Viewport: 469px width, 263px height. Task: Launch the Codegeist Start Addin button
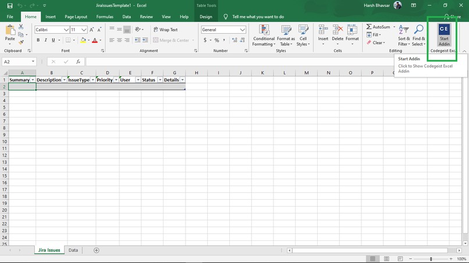pos(444,35)
